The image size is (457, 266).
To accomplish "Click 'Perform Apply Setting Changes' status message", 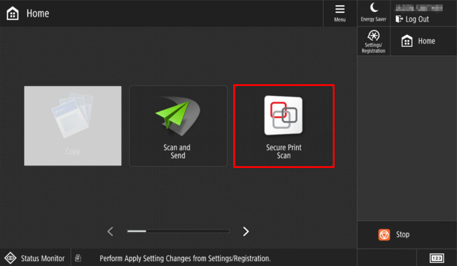I will pyautogui.click(x=185, y=258).
